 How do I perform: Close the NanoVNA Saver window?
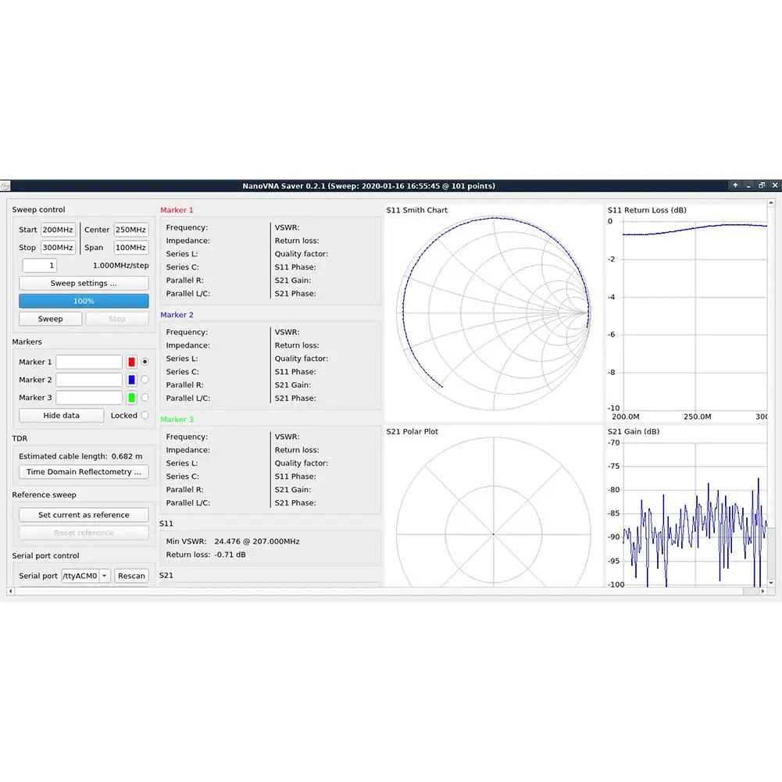point(775,185)
